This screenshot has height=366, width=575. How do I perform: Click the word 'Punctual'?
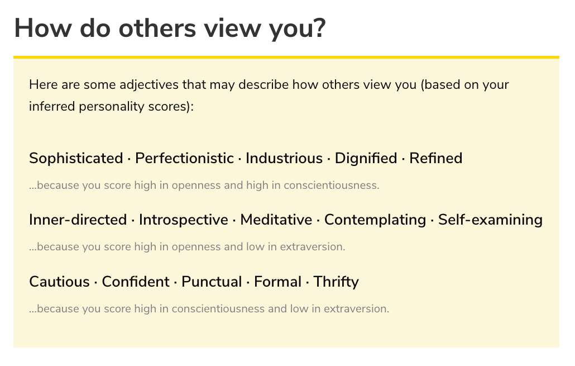212,281
